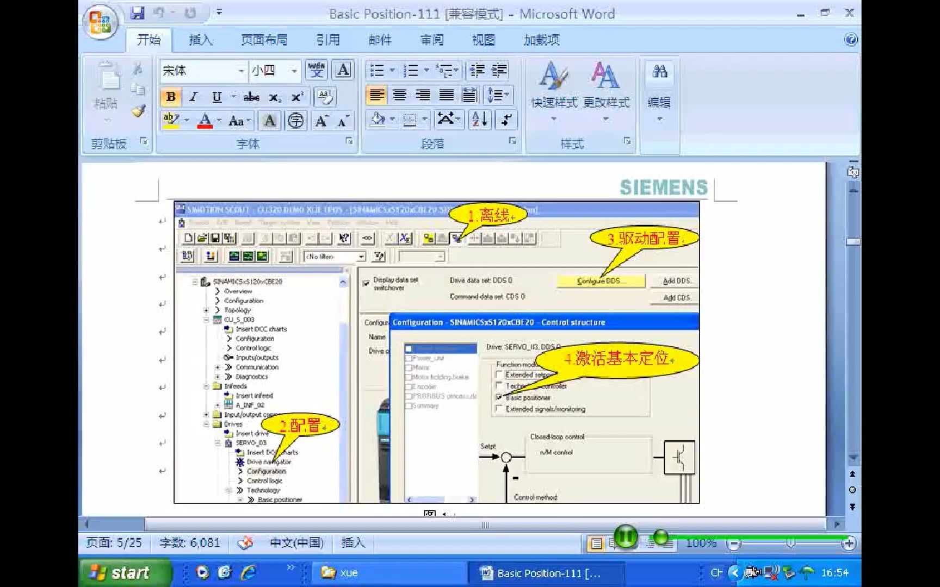
Task: Switch to the 审阅 ribbon tab
Action: (x=432, y=40)
